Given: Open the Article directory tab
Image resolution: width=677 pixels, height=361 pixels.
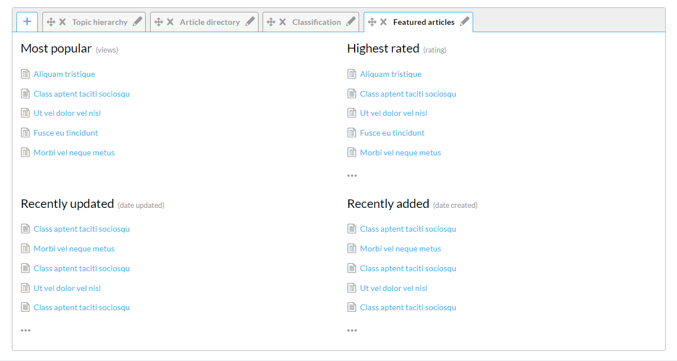Looking at the screenshot, I should coord(209,22).
